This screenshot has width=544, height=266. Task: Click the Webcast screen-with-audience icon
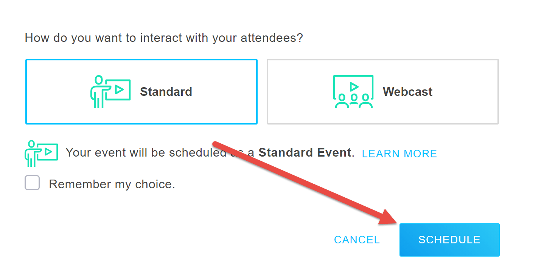[x=353, y=91]
